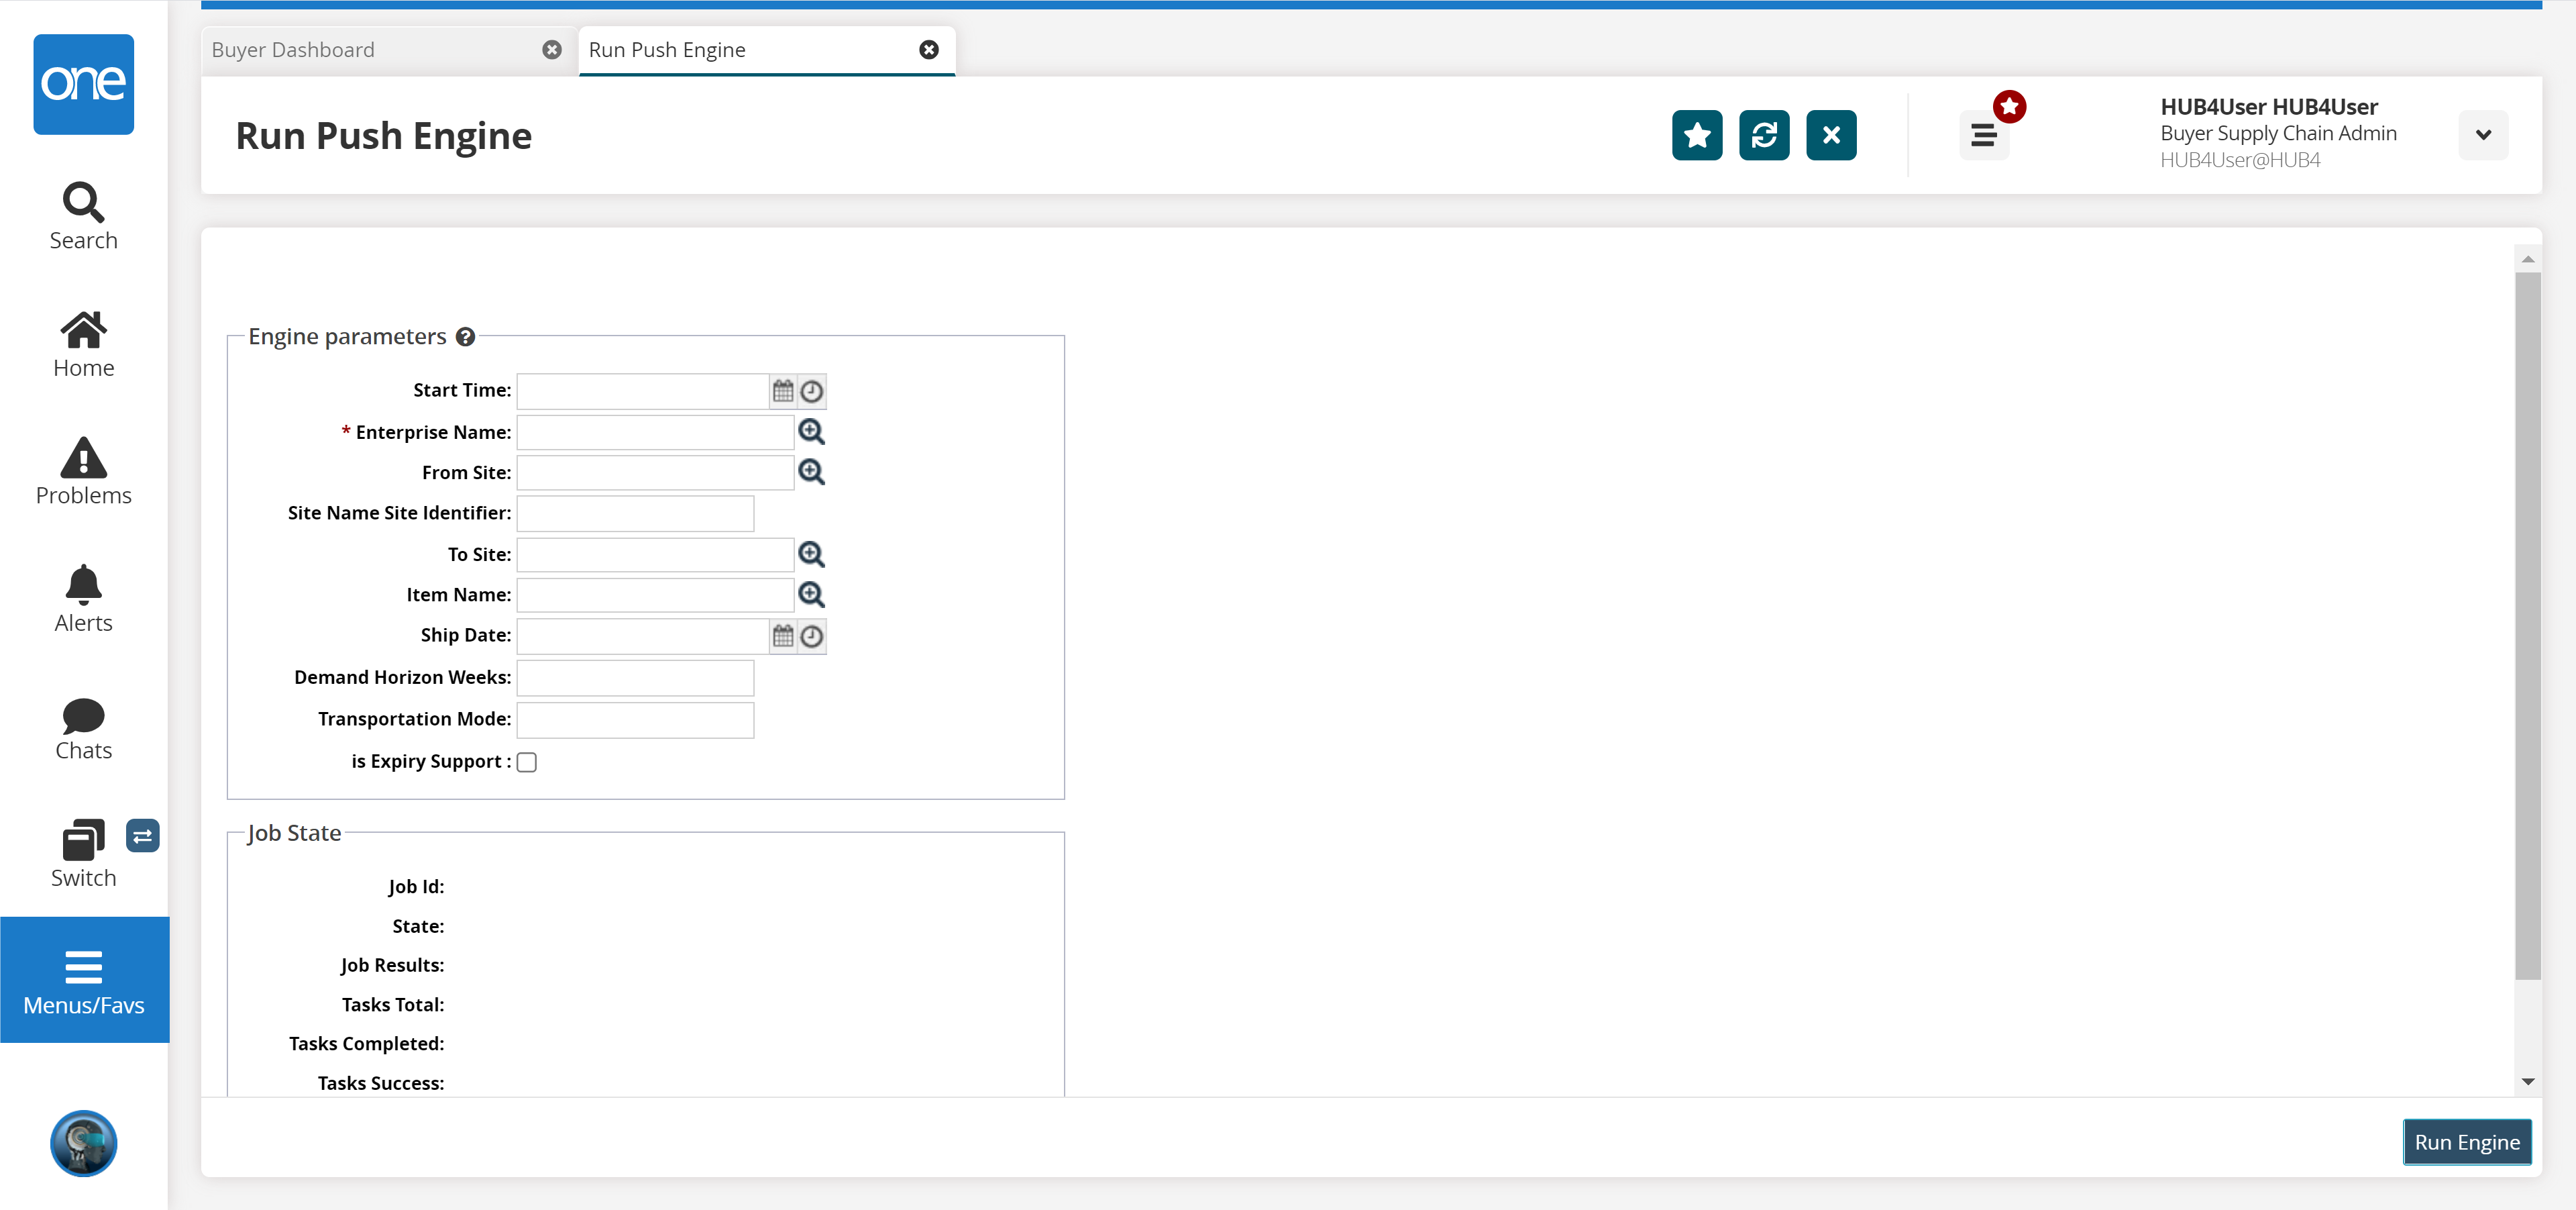The height and width of the screenshot is (1210, 2576).
Task: Click the Enterprise Name lookup magnifier
Action: click(811, 432)
